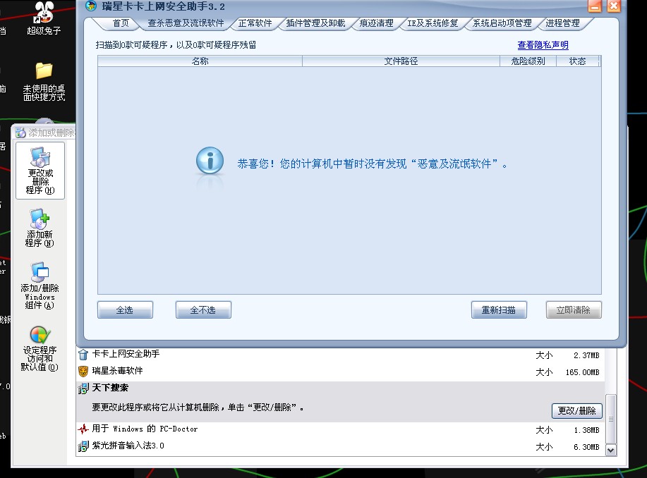Click the blue information icon
Viewport: 647px width, 478px height.
tap(210, 161)
